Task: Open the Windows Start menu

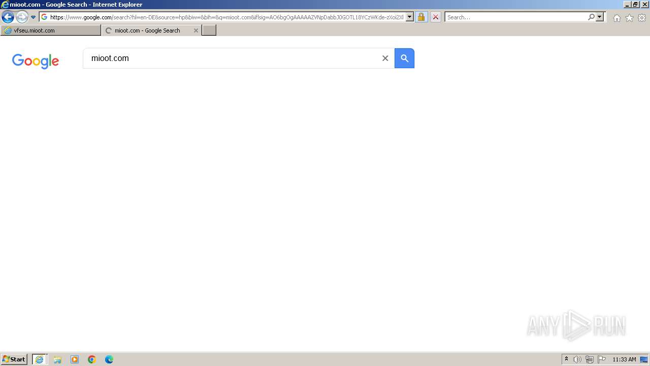Action: (14, 359)
